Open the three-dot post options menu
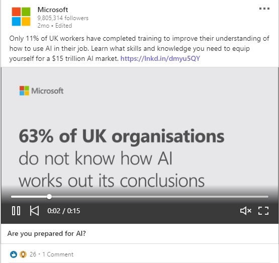 tap(264, 9)
